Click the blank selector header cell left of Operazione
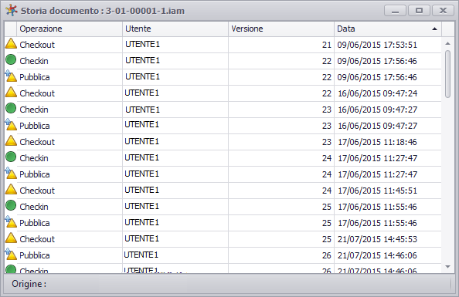The height and width of the screenshot is (297, 459). pos(11,29)
